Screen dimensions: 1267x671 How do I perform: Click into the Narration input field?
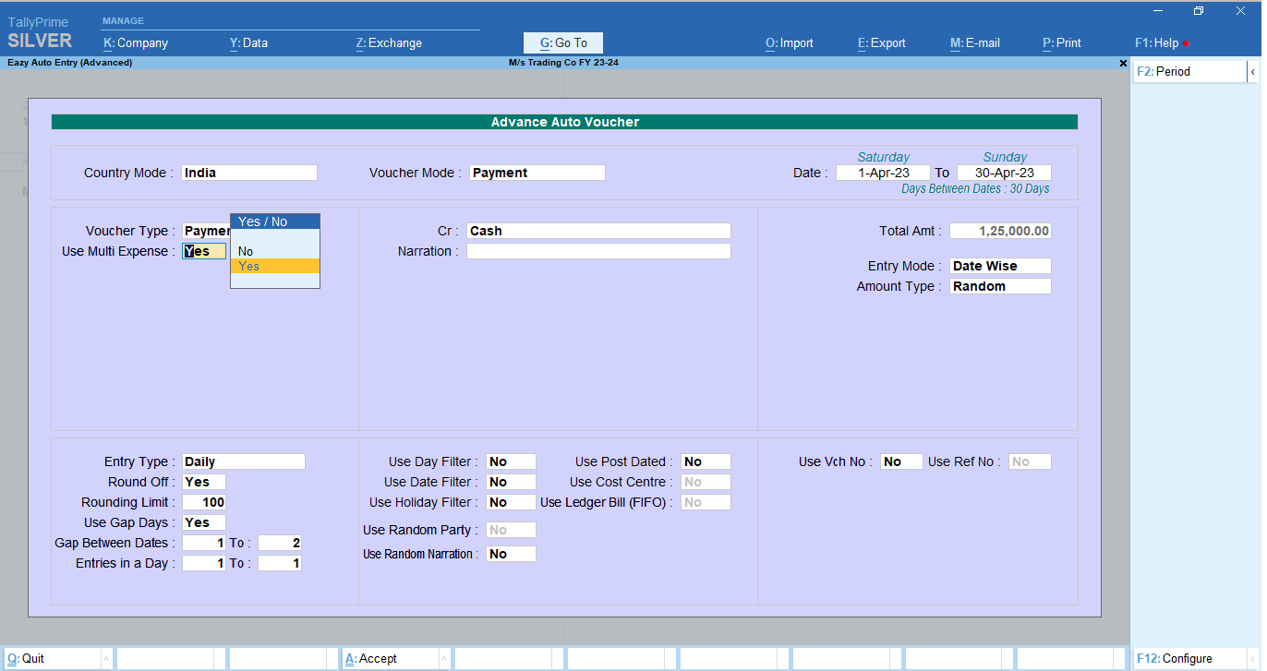598,251
